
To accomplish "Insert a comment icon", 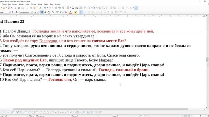I will (x=119, y=8).
